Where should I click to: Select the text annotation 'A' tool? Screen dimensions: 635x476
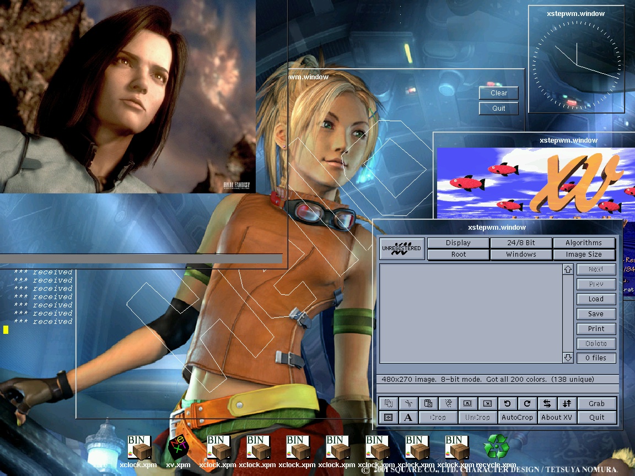pyautogui.click(x=408, y=418)
